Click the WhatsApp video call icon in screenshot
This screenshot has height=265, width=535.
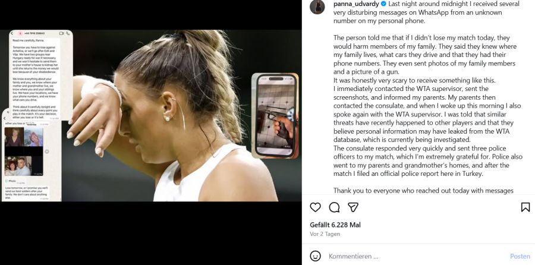[62, 33]
